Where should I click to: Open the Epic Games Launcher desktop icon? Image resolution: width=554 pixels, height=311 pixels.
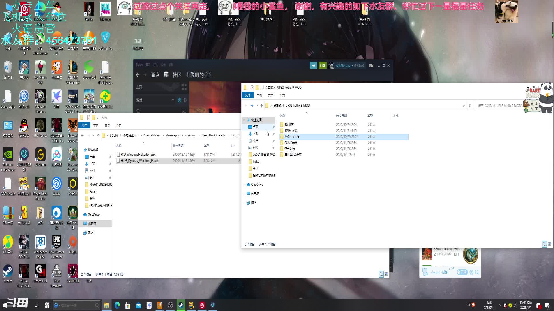point(57,246)
